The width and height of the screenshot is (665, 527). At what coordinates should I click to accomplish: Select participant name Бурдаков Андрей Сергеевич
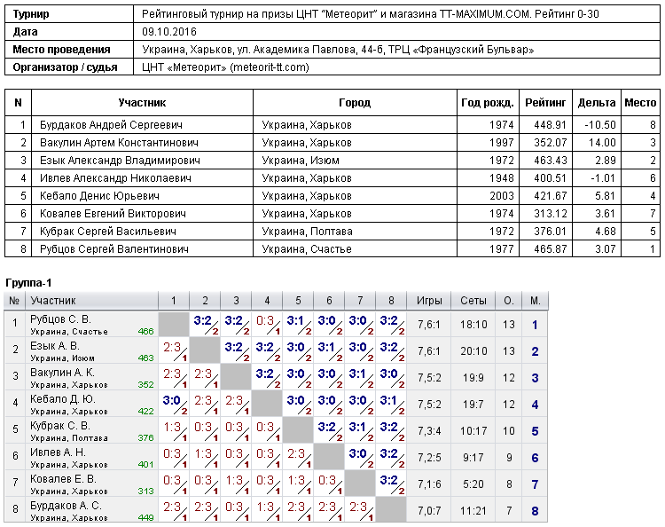(x=111, y=125)
